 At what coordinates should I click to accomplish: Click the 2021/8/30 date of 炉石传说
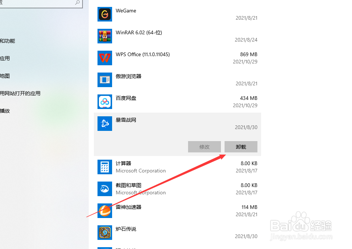coord(246,236)
